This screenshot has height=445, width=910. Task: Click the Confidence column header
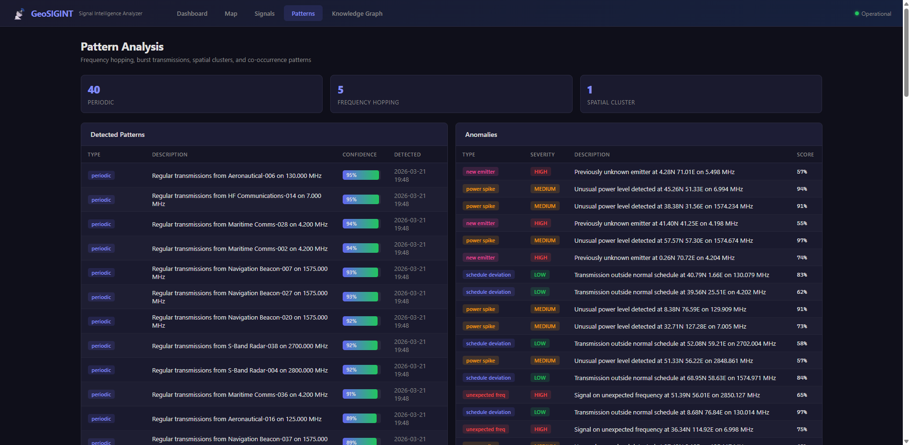click(x=359, y=155)
